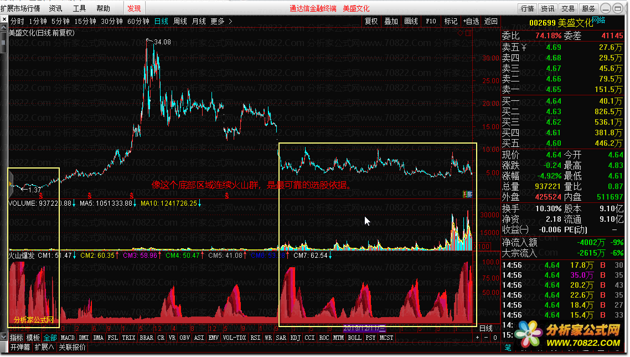630x357 pixels.
Task: Open the 画线 drawing tools
Action: pos(411,21)
